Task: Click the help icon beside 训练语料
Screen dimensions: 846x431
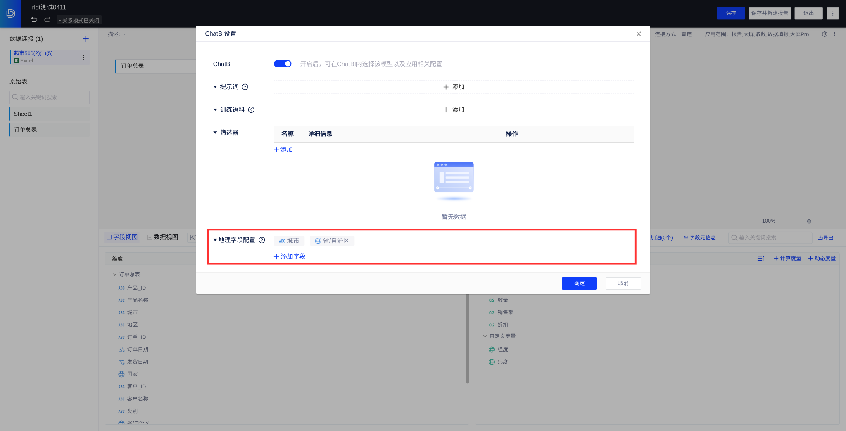Action: [252, 110]
